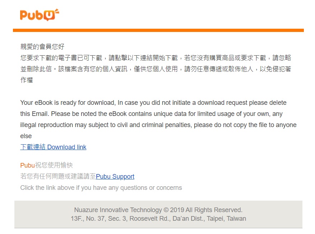
Task: Click the © symbol in the footer
Action: (166, 210)
